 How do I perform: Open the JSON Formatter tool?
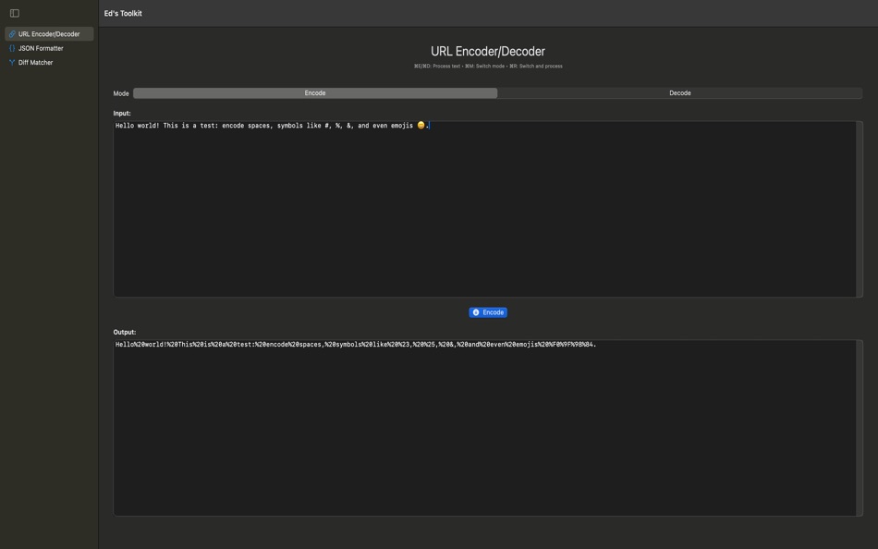pos(41,47)
